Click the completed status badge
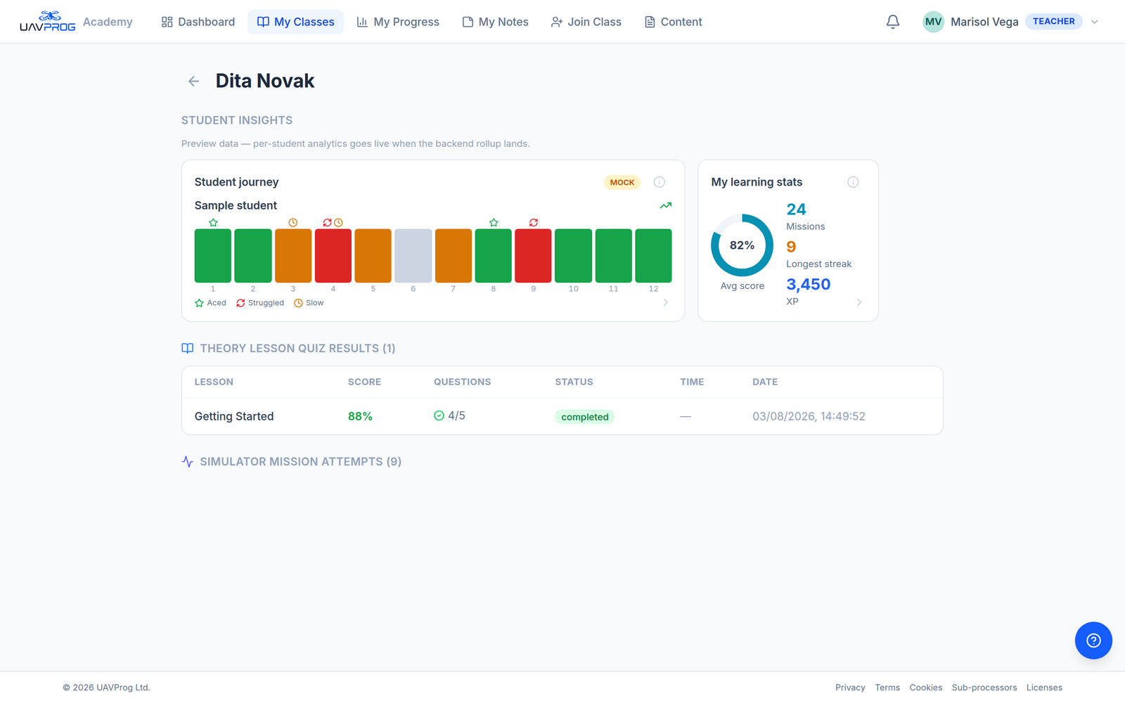Viewport: 1125px width, 703px height. tap(585, 417)
